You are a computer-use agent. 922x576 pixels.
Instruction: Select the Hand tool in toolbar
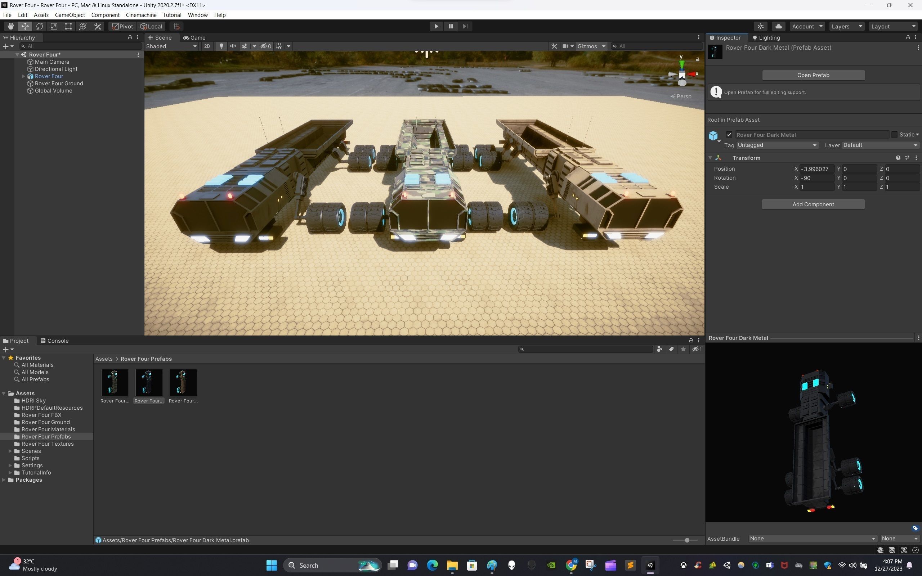click(x=10, y=26)
